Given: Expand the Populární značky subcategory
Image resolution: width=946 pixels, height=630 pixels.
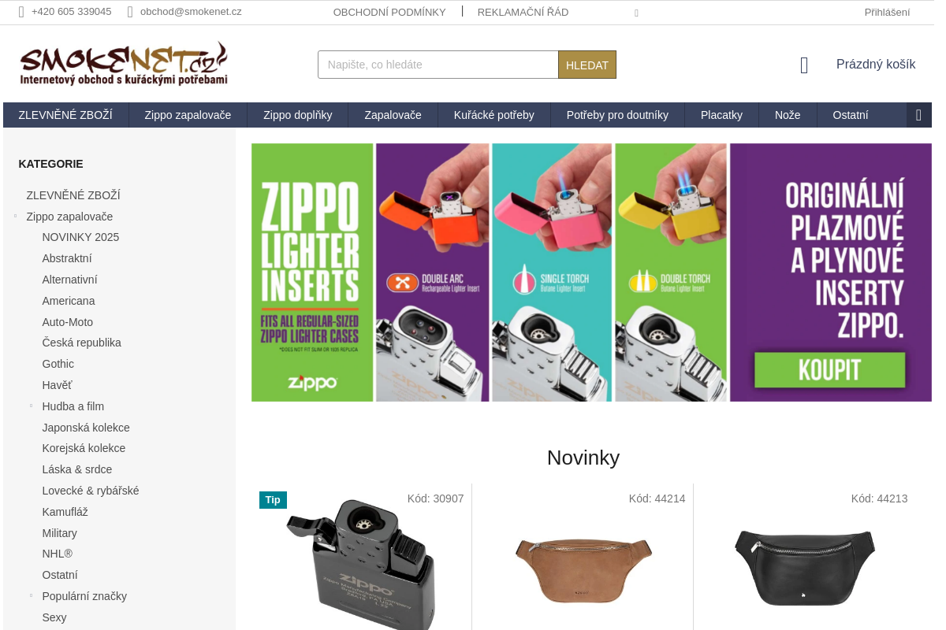Looking at the screenshot, I should [x=31, y=595].
